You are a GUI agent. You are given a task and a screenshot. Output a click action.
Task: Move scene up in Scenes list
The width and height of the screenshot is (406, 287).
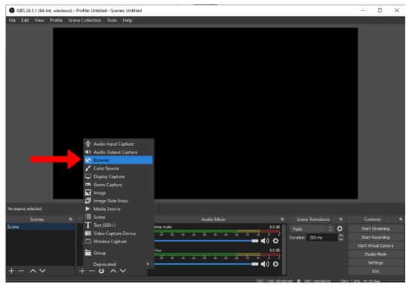pos(33,271)
